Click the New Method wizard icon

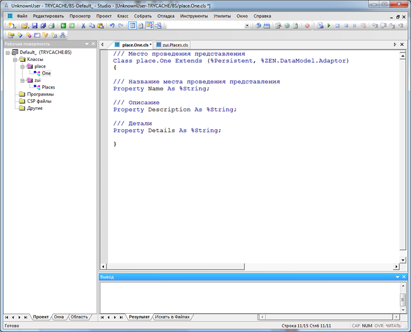(28, 35)
